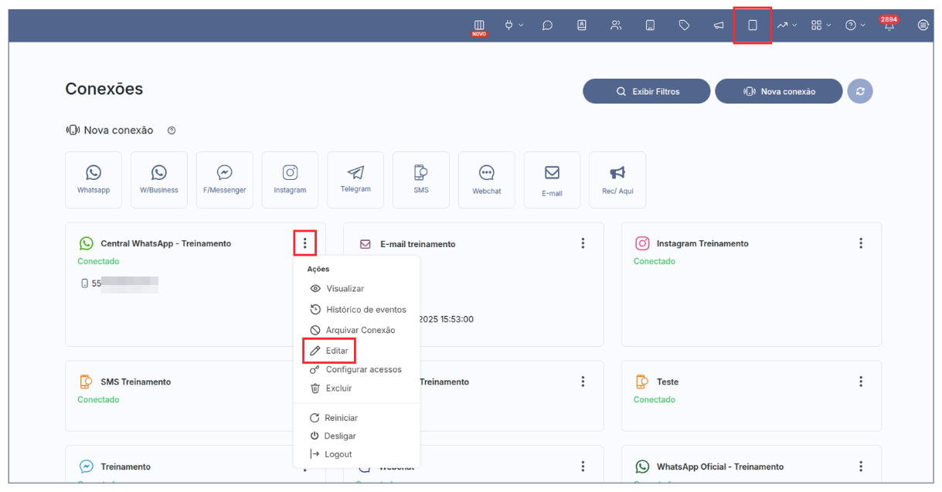Click the Nova conexão button
The height and width of the screenshot is (492, 942).
(x=778, y=91)
